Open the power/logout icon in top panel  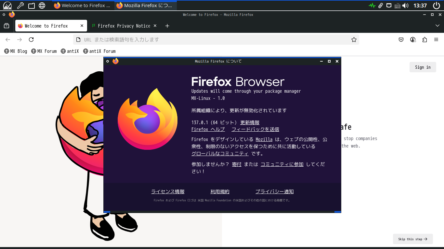[x=437, y=6]
